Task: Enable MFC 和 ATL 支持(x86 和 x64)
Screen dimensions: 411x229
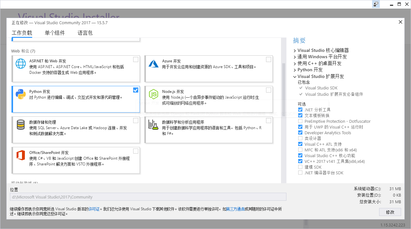Action: (300, 150)
